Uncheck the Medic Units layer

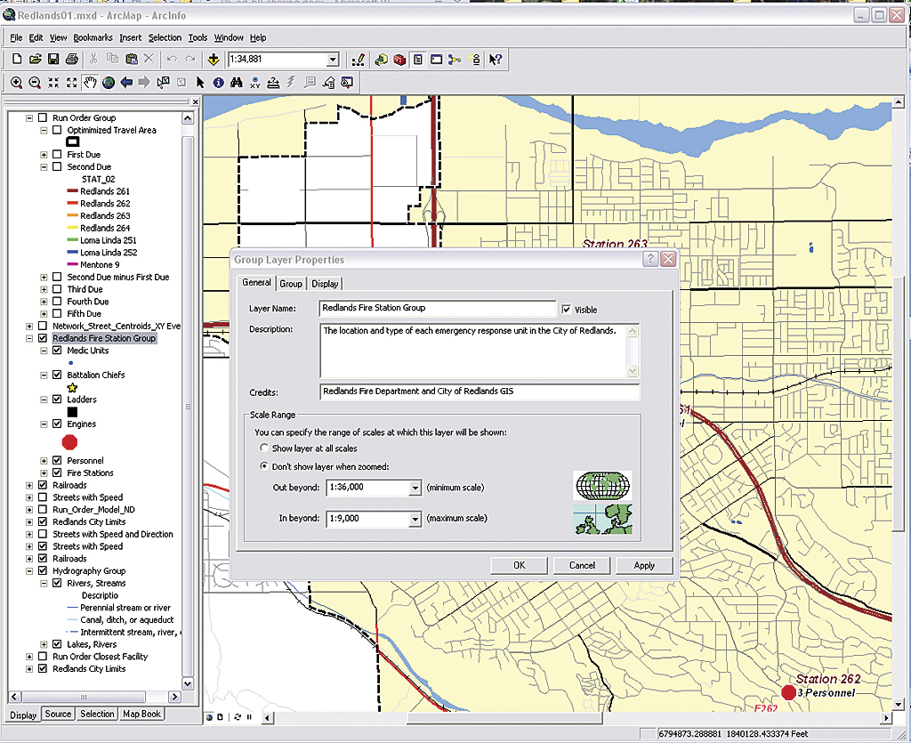point(57,351)
